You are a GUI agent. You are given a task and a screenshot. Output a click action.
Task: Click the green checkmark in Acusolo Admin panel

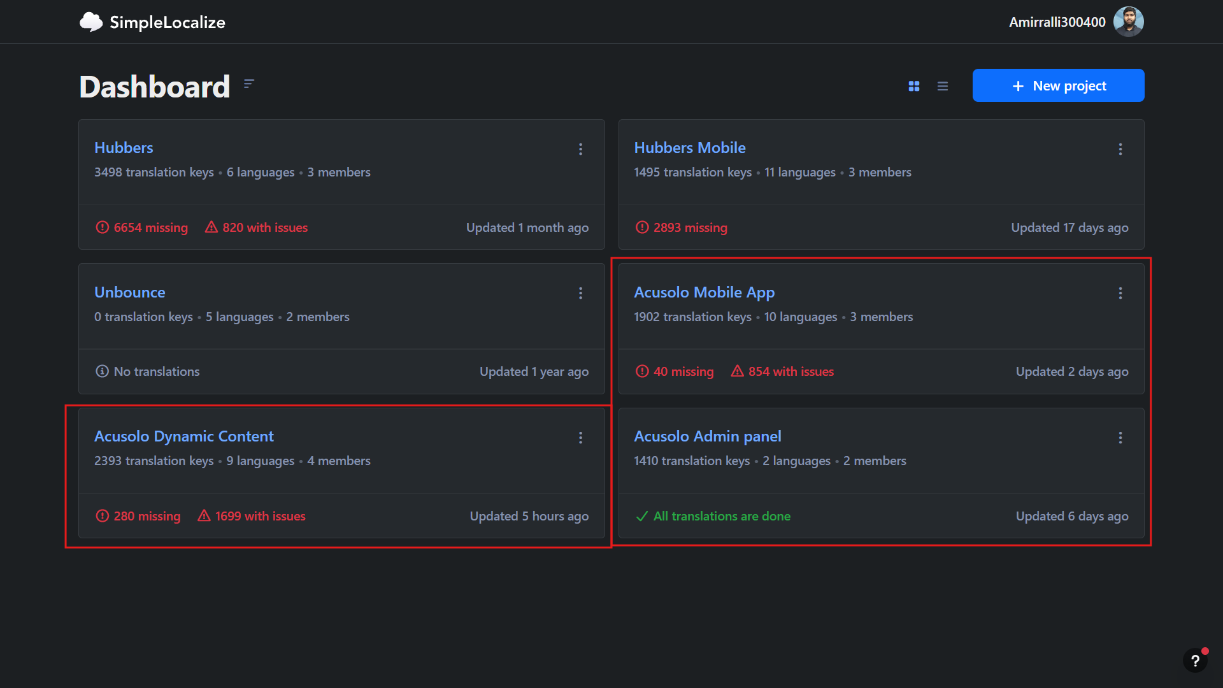(x=642, y=516)
